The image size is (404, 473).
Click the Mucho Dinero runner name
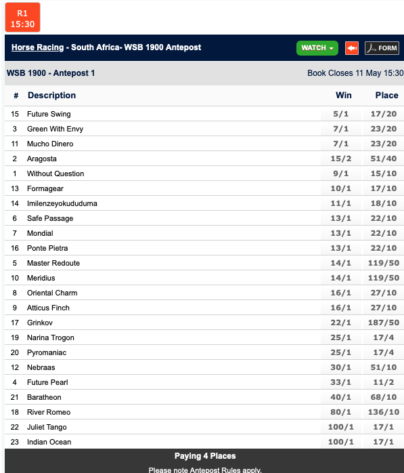tap(50, 144)
